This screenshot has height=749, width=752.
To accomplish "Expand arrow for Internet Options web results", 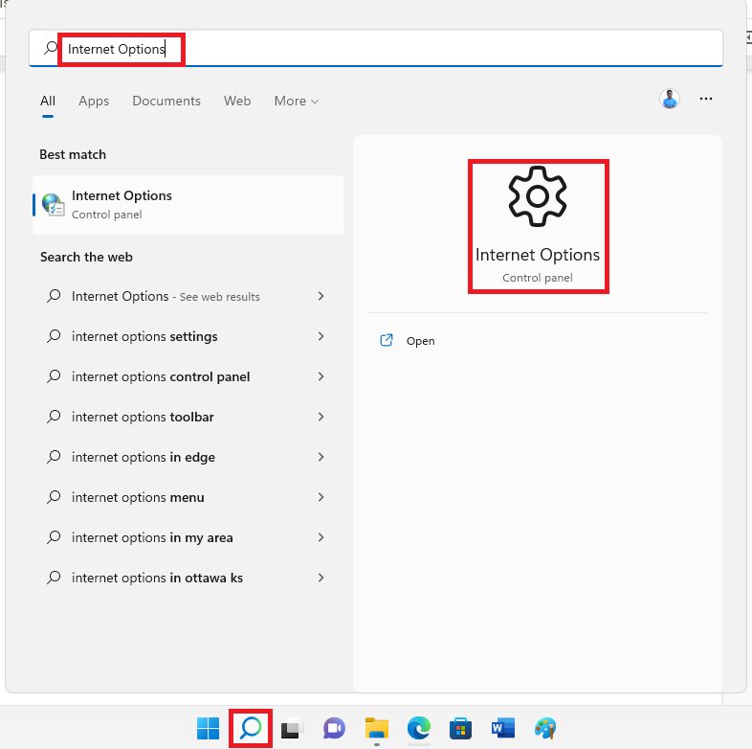I will tap(321, 296).
